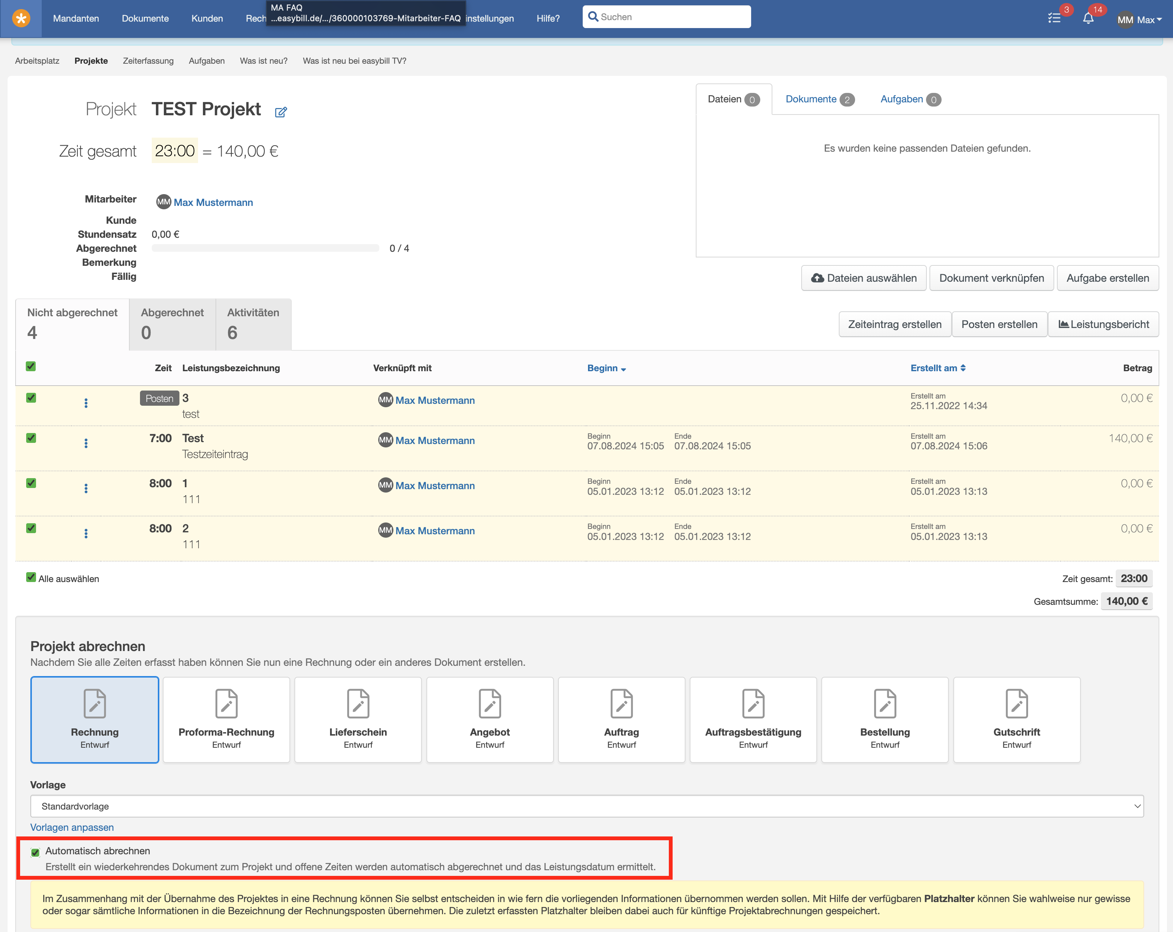1173x932 pixels.
Task: Focus the Suchen search field
Action: [x=667, y=17]
